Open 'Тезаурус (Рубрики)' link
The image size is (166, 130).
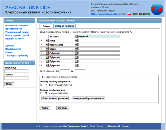[x=17, y=55]
